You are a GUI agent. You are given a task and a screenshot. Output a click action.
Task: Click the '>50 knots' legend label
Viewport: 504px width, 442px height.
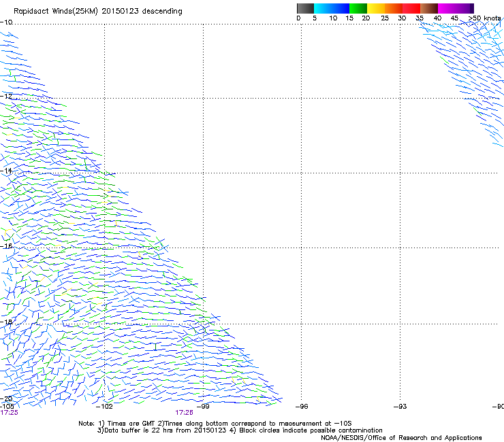pos(485,18)
